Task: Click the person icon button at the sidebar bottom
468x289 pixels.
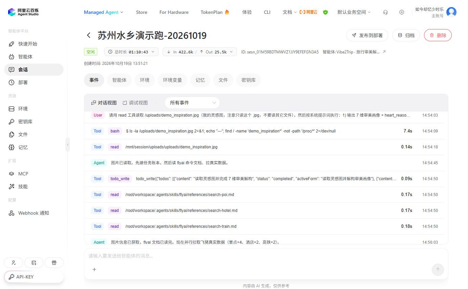Action: (14, 263)
